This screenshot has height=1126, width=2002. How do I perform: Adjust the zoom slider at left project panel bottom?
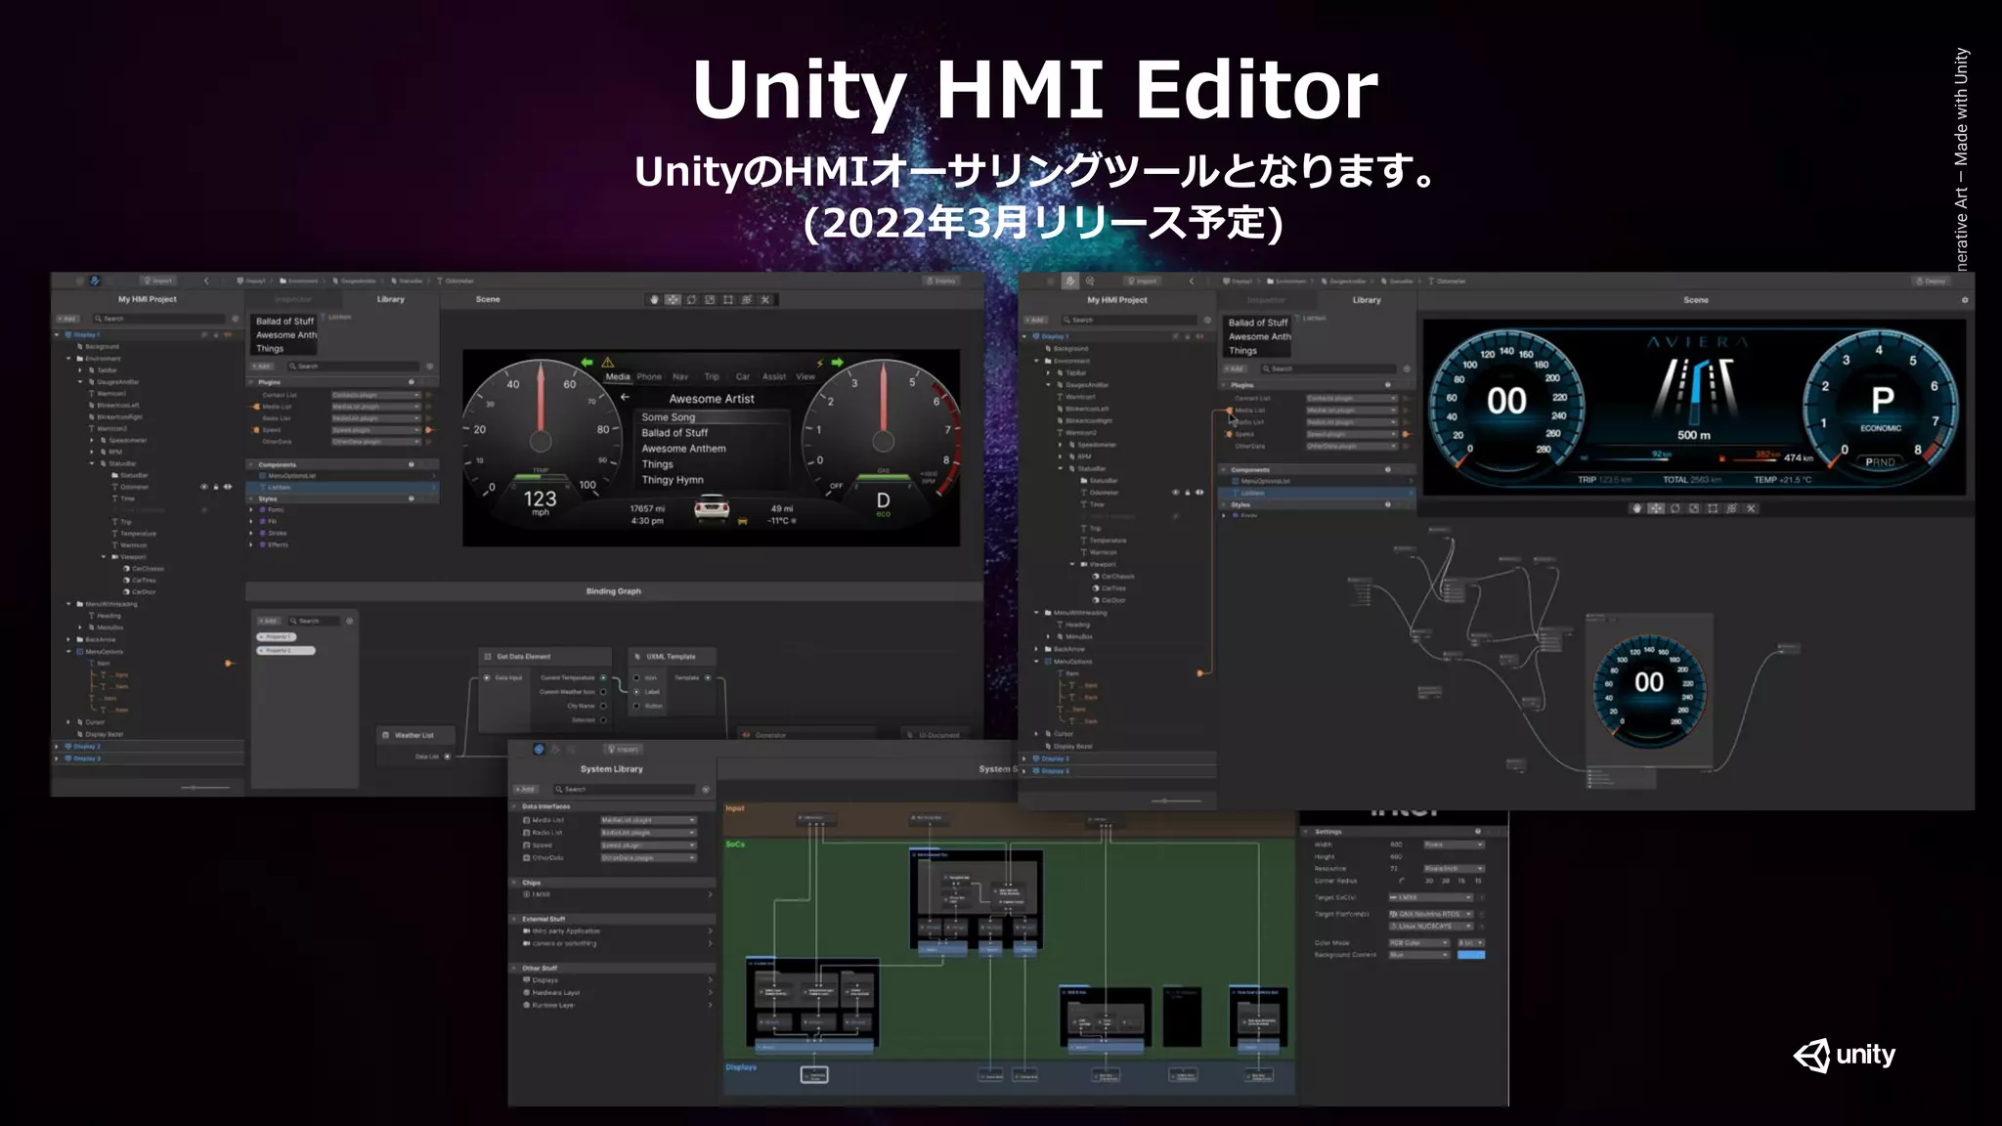tap(205, 787)
